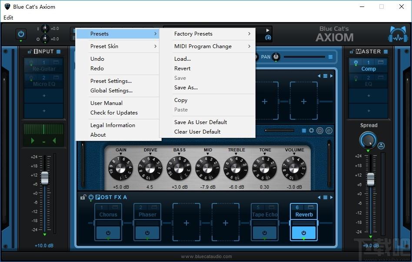Toggle the POST FX A power button

[x=91, y=197]
